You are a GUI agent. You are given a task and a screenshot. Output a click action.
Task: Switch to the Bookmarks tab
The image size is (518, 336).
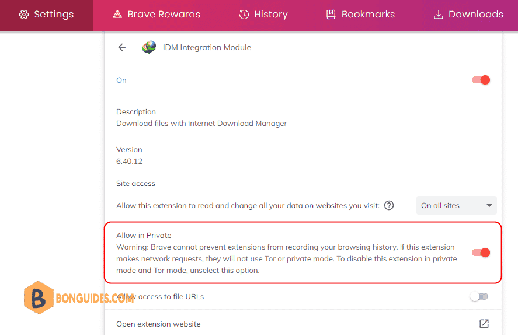[360, 15]
